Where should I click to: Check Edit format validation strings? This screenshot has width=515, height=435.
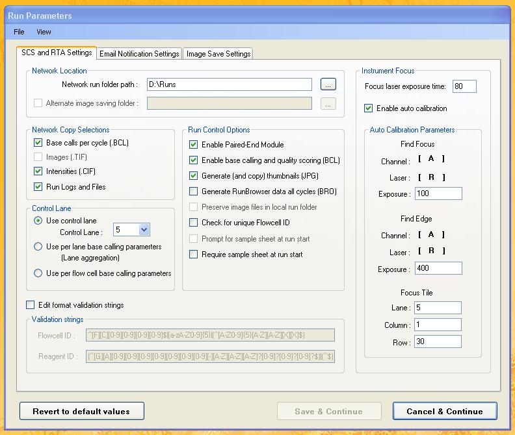(30, 304)
